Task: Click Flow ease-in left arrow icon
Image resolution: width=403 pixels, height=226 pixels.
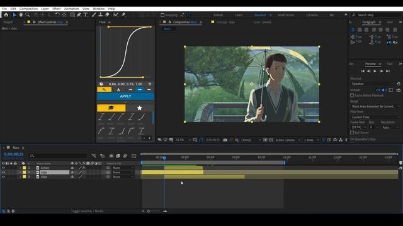Action: coord(149,89)
